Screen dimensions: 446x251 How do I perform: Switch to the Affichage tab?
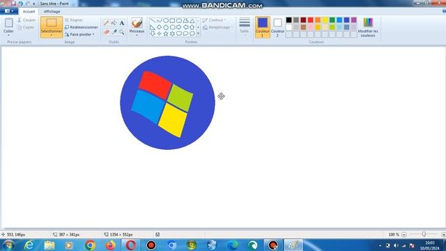pos(52,12)
